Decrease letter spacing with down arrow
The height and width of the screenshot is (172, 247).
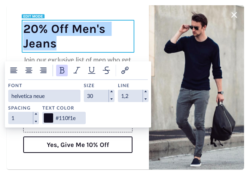click(36, 121)
